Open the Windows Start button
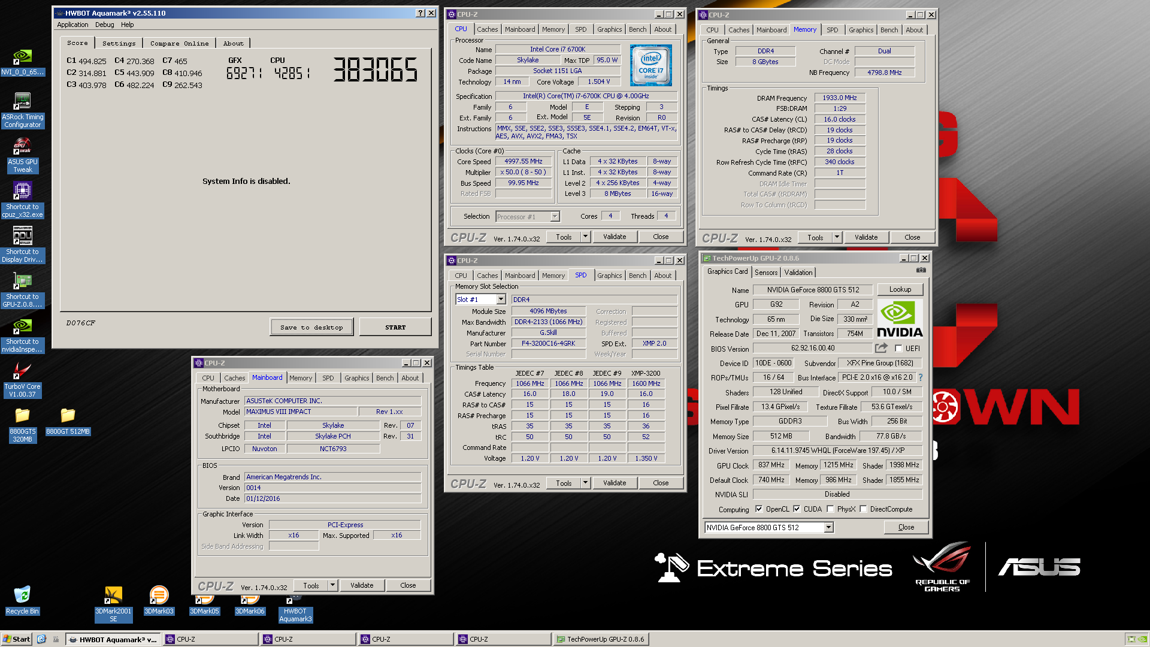Screen dimensions: 1150x647 pos(16,639)
